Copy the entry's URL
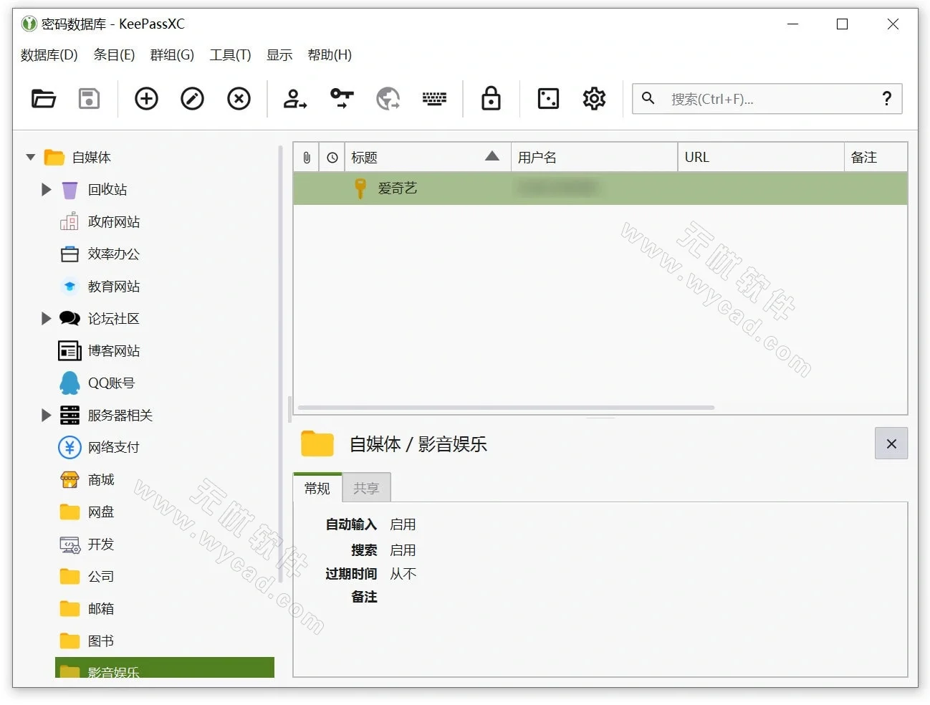 [x=388, y=99]
